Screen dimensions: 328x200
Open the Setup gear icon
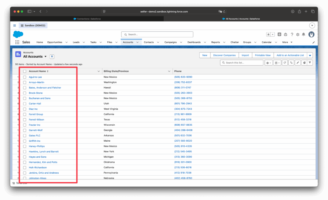(x=298, y=35)
